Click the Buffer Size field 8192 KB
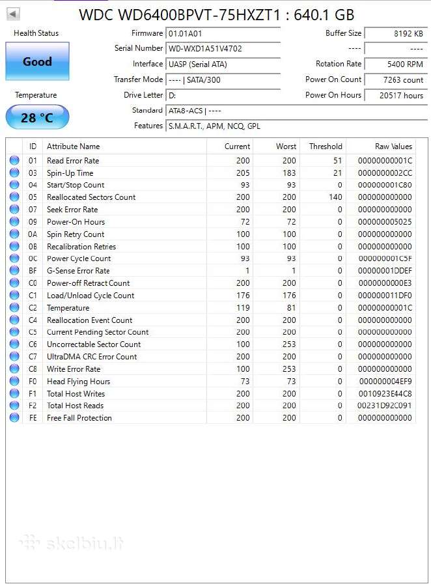The image size is (431, 586). (396, 33)
